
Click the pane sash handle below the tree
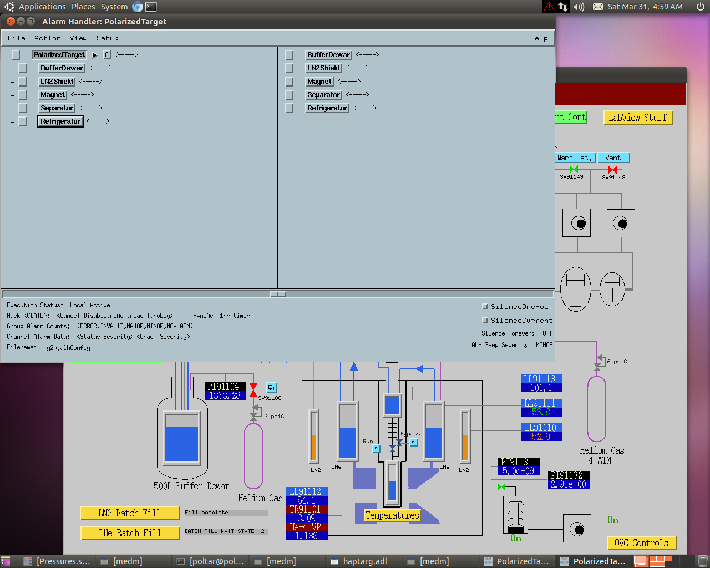pyautogui.click(x=278, y=295)
